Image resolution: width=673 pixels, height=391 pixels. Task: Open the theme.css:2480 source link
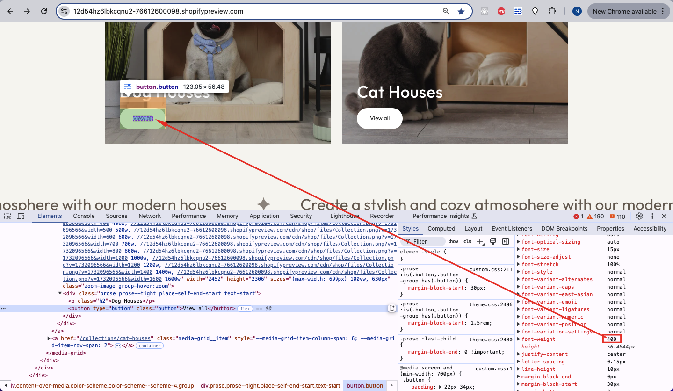(491, 340)
